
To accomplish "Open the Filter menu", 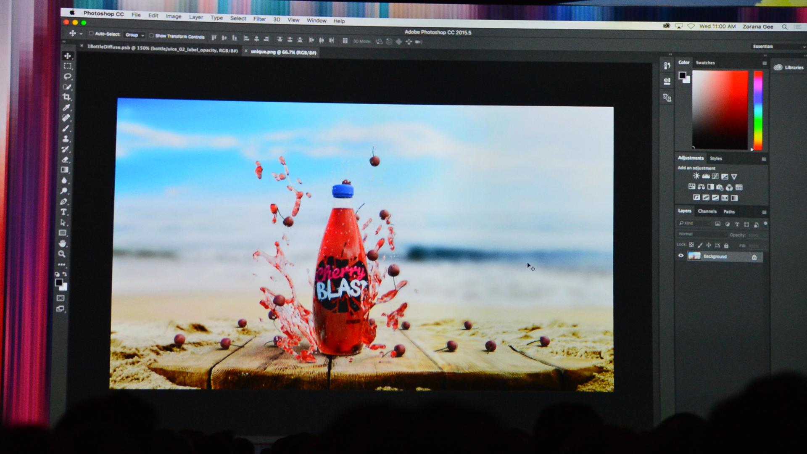I will [259, 19].
